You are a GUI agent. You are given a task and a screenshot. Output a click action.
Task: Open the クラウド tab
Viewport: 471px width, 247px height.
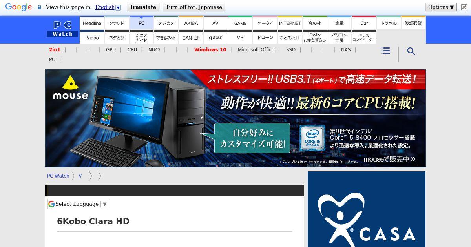(117, 23)
